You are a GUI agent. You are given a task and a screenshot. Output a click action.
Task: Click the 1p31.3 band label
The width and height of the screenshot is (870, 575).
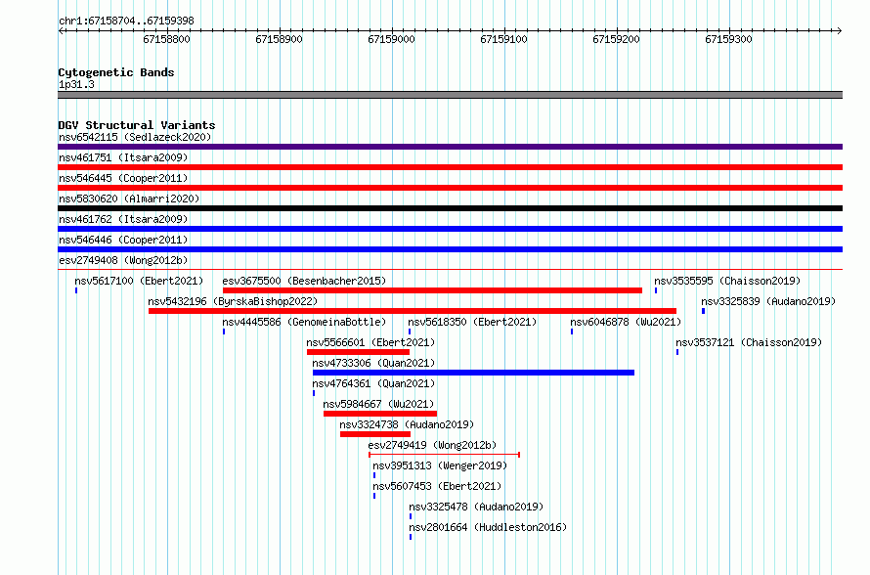click(76, 85)
